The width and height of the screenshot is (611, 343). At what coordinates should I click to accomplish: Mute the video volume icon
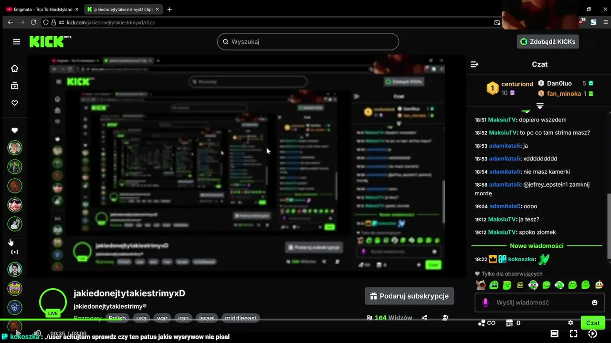37,333
